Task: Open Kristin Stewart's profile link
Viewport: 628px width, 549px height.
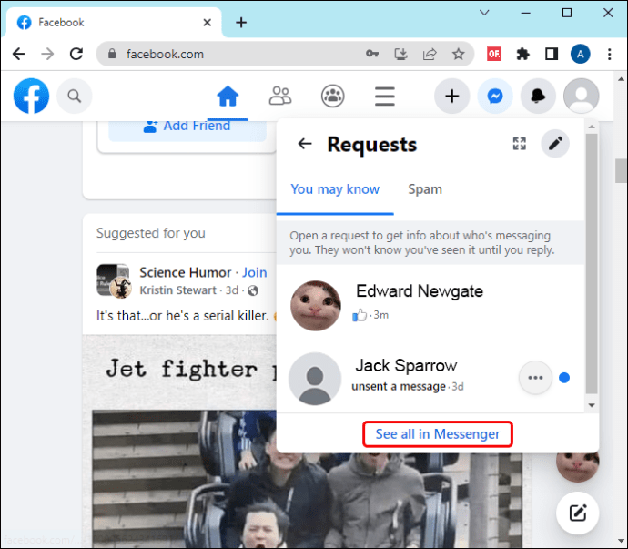Action: [x=177, y=290]
